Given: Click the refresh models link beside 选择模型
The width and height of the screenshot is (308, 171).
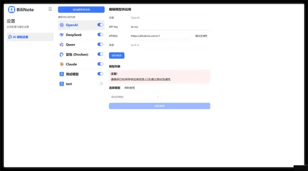Looking at the screenshot, I should coord(129,88).
